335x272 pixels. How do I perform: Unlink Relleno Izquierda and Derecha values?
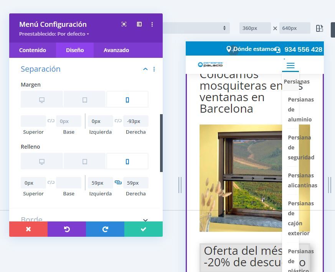pos(118,182)
